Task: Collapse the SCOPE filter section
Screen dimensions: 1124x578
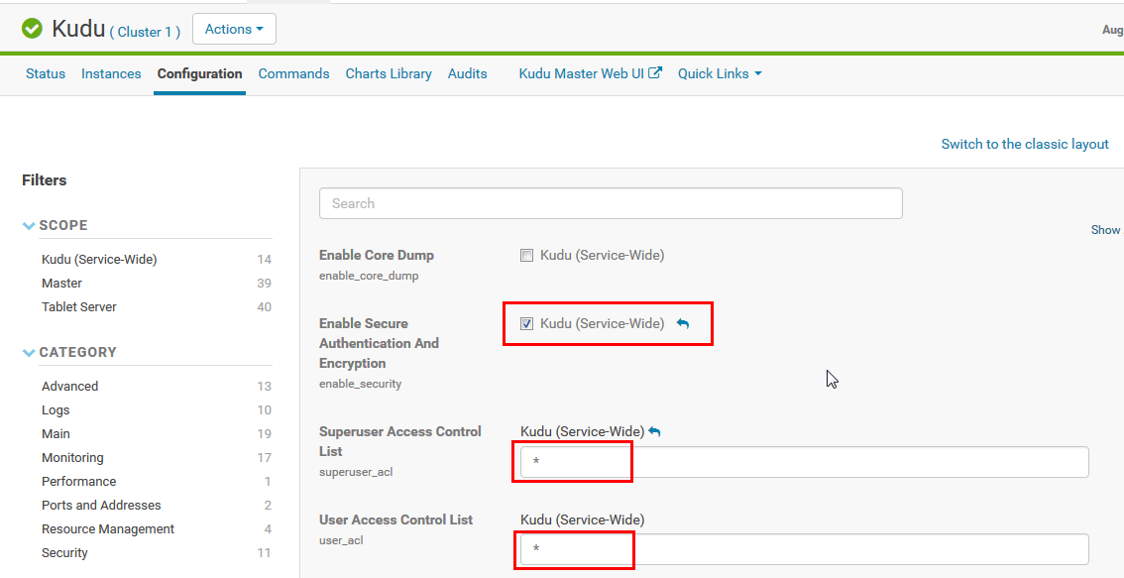Action: pos(29,225)
